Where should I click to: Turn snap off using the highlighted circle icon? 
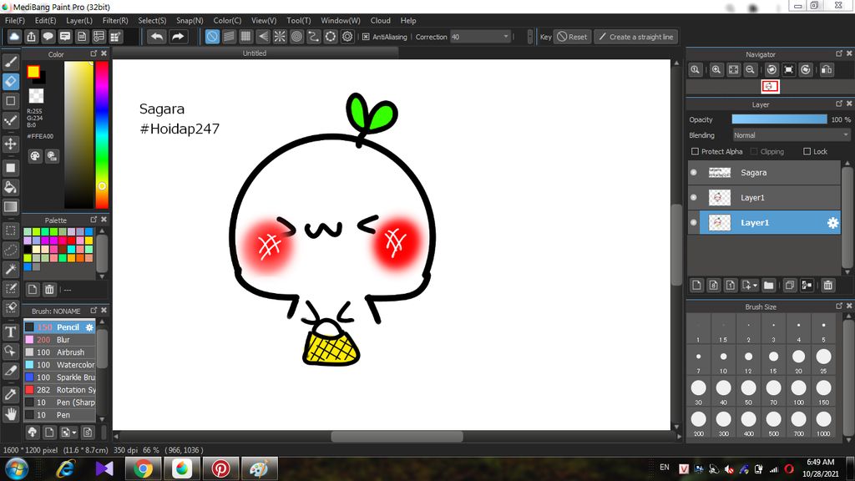tap(212, 37)
